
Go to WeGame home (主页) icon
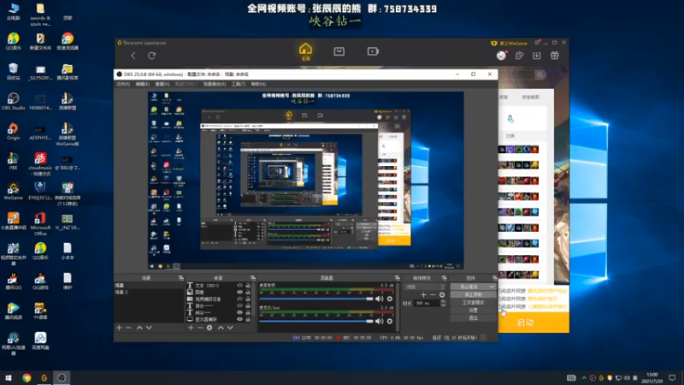pos(305,51)
